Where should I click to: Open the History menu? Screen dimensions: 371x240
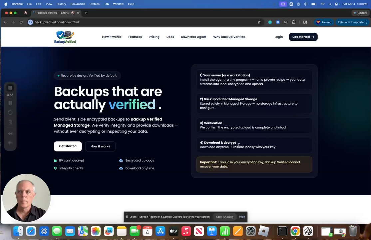point(61,4)
